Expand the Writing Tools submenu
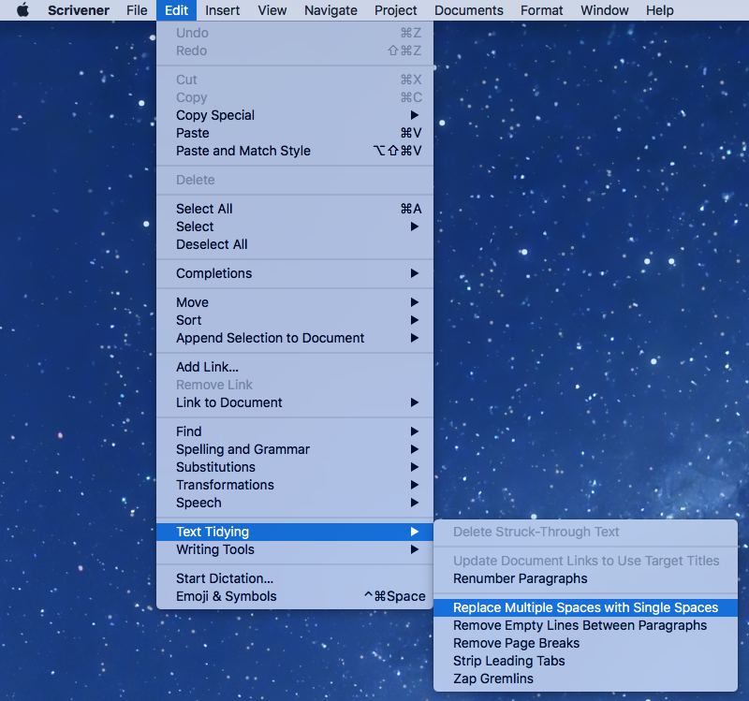Image resolution: width=749 pixels, height=701 pixels. [295, 549]
